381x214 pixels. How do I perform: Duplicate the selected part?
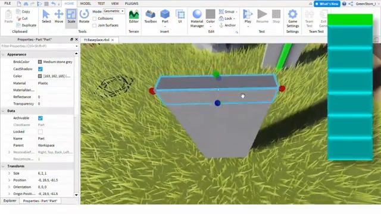[x=26, y=25]
